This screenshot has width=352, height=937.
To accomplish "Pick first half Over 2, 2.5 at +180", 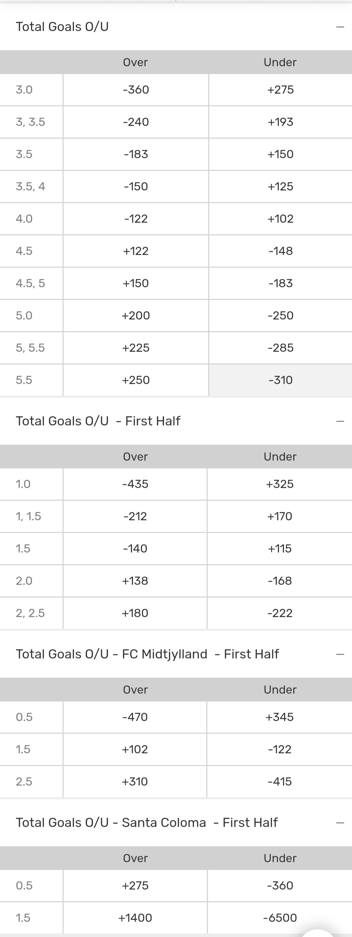I will point(135,613).
